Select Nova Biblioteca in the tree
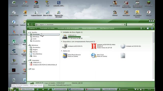This screenshot has width=163, height=91. coord(37,54)
